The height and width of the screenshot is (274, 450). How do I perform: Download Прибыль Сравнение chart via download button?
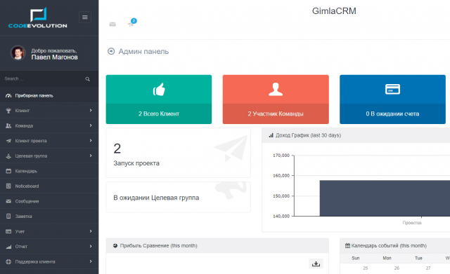pos(316,263)
